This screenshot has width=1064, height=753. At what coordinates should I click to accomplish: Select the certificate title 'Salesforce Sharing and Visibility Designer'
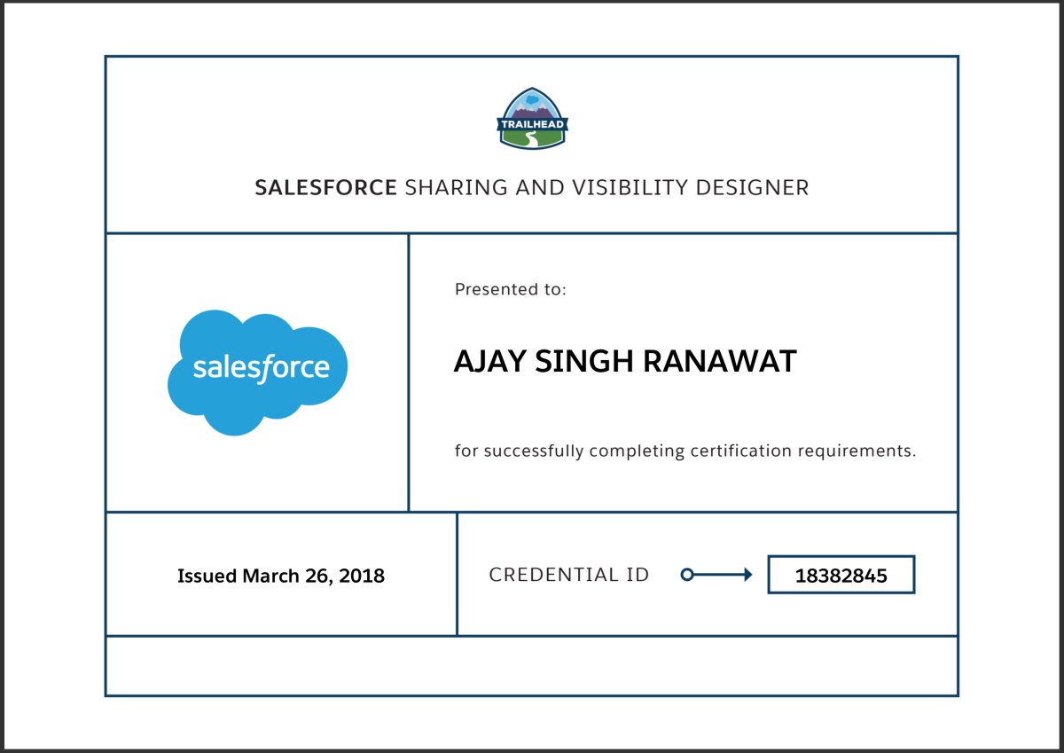[532, 188]
